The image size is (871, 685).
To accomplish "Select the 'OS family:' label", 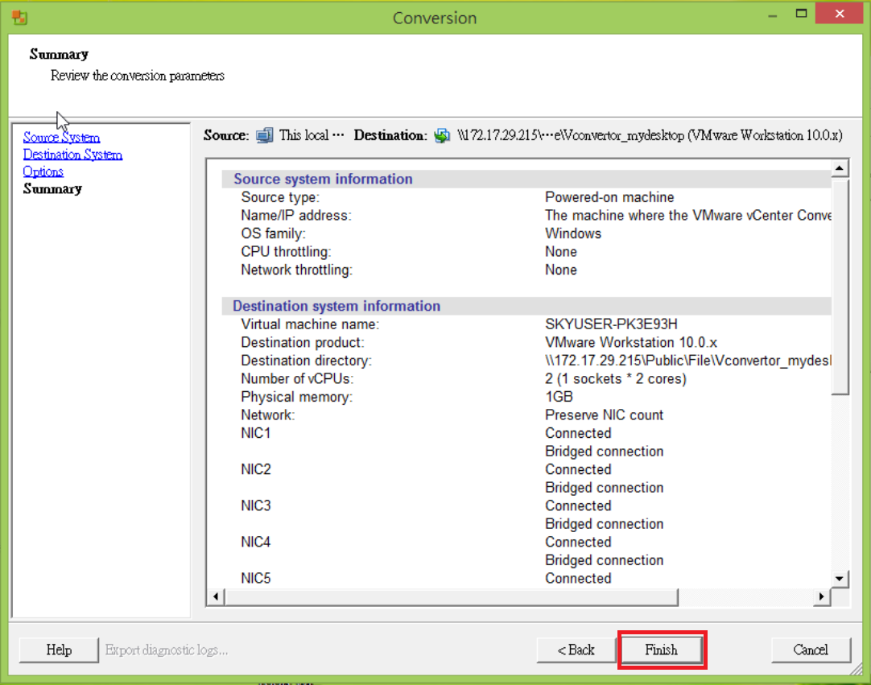I will [273, 233].
